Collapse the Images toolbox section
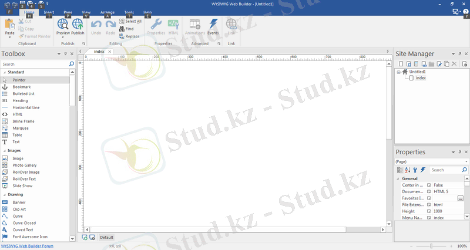Viewport: 470px width, 250px height. pyautogui.click(x=5, y=151)
